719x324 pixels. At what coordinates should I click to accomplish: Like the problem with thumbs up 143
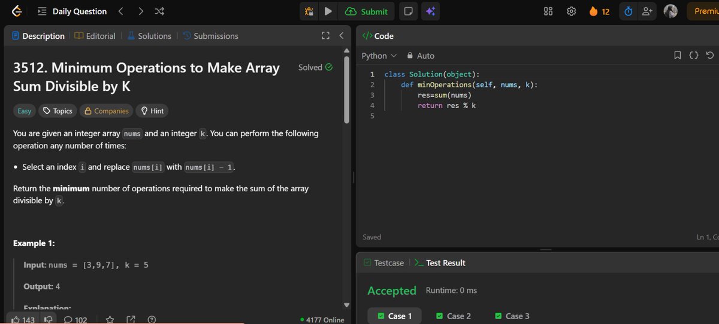(23, 320)
